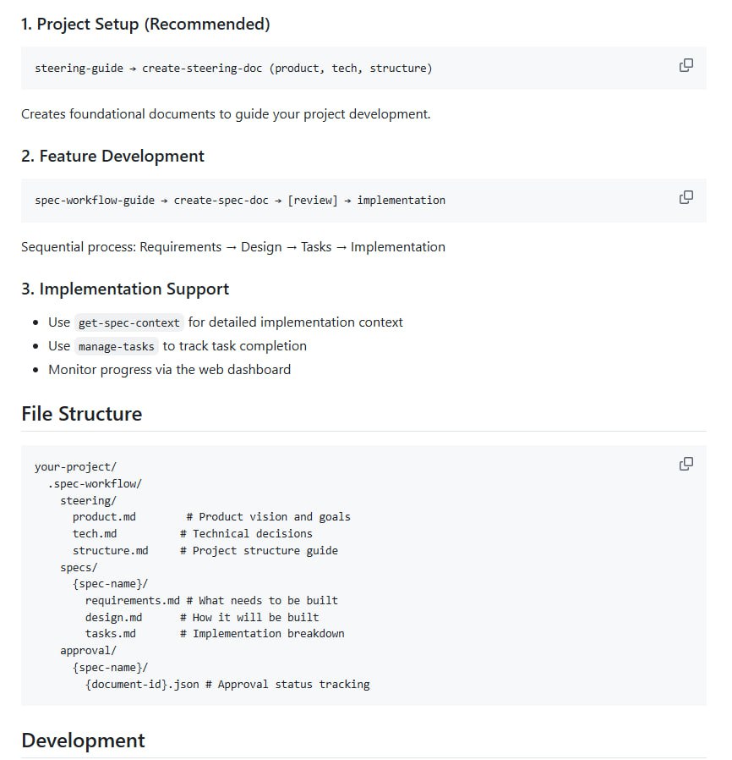Copy the File Structure code block
Screen dimensions: 732x760
point(686,464)
